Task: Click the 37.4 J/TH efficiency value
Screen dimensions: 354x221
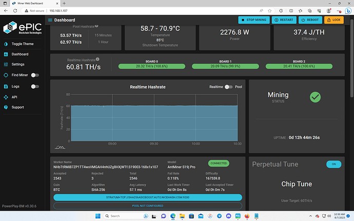Action: 309,32
